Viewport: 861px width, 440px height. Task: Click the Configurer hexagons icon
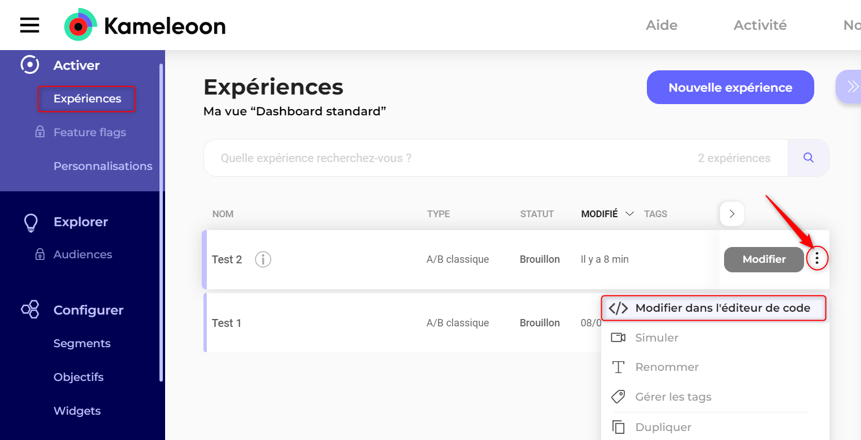(30, 310)
